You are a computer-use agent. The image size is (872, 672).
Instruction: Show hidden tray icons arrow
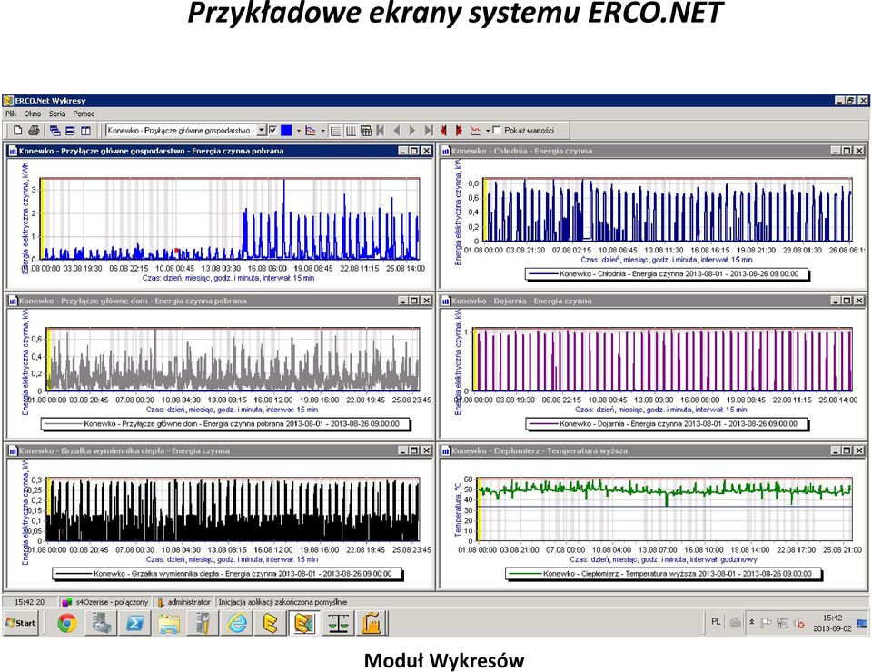(752, 623)
